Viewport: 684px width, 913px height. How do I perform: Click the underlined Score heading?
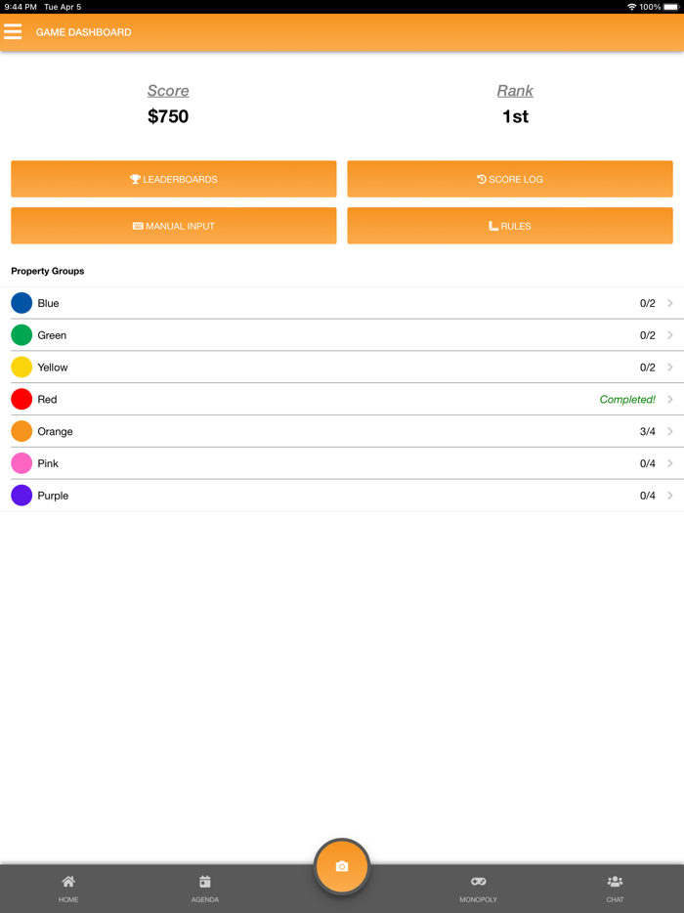[168, 91]
